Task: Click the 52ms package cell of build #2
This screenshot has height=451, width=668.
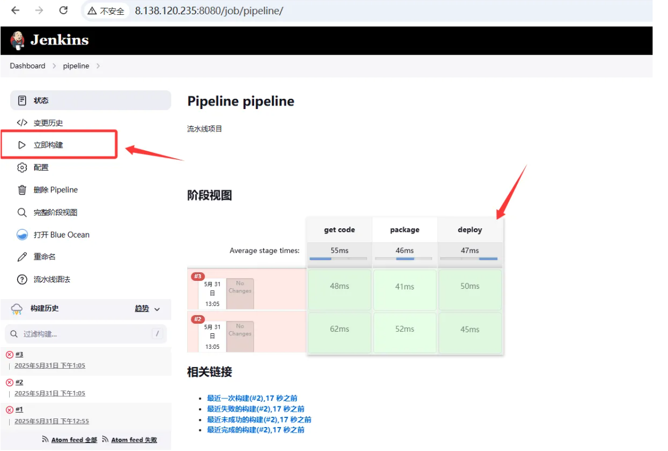Action: tap(405, 333)
